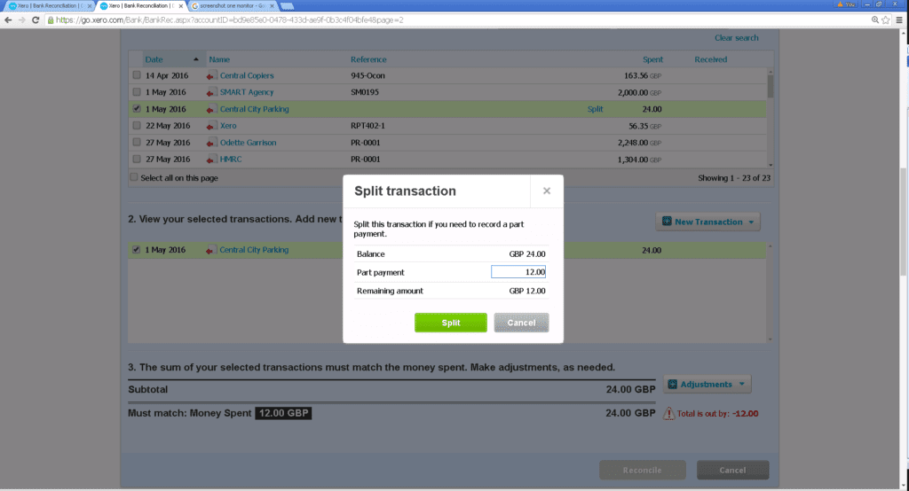Click the browser address bar URL
909x491 pixels.
(x=230, y=19)
